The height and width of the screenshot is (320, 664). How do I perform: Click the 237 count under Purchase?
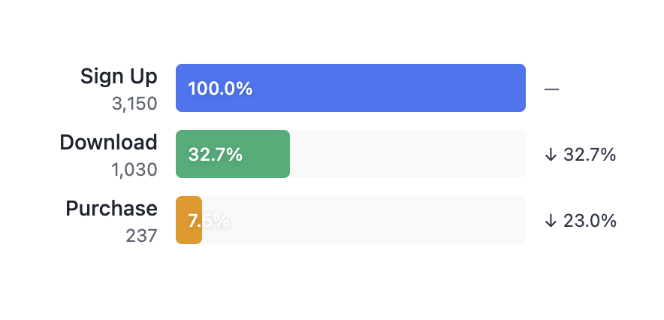coord(142,236)
